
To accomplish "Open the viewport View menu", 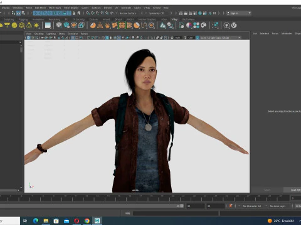I will click(29, 34).
